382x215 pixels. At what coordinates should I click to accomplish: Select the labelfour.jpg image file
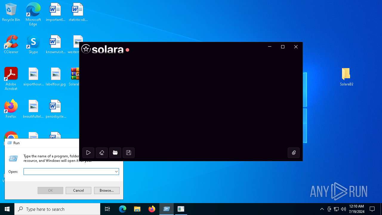pyautogui.click(x=56, y=77)
